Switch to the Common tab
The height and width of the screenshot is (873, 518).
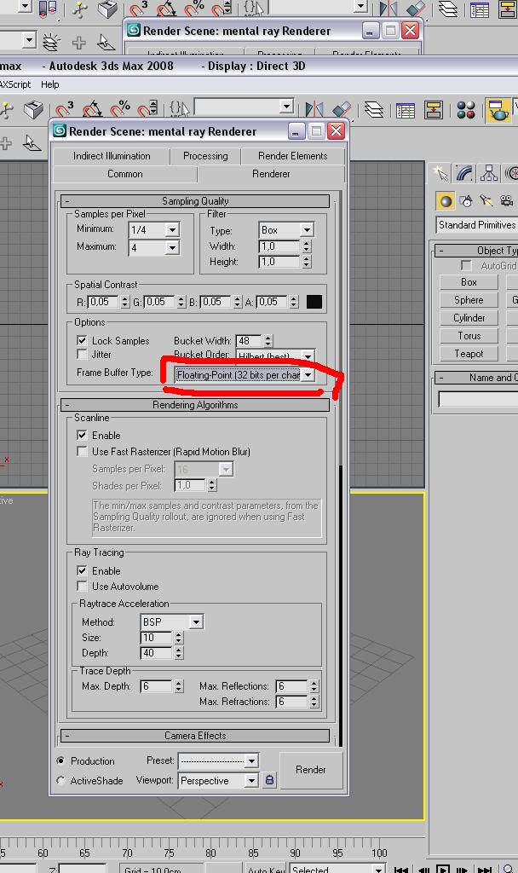point(124,174)
